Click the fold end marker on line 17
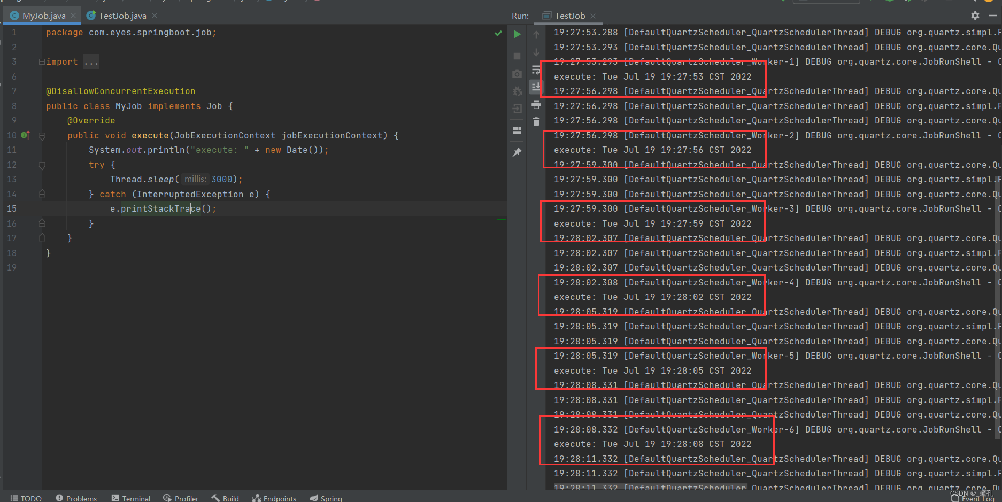The width and height of the screenshot is (1002, 502). [42, 238]
